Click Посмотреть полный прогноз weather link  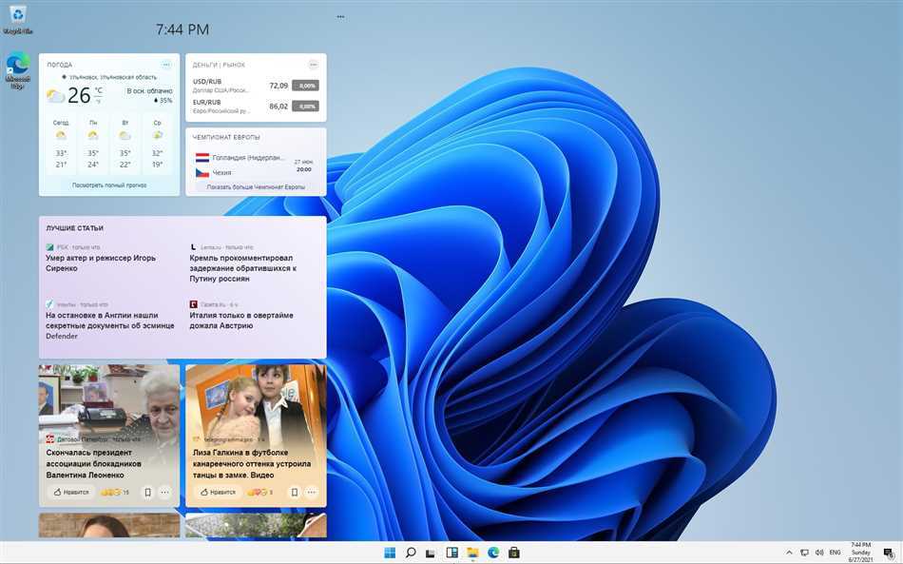click(x=109, y=185)
